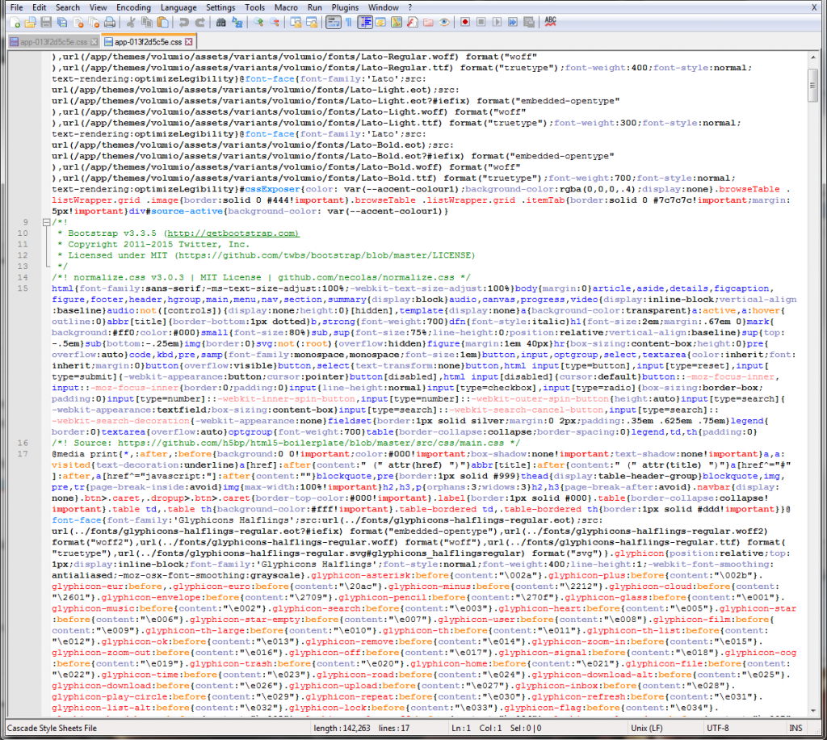
Task: Click the Close All documents toolbar icon
Action: point(94,22)
